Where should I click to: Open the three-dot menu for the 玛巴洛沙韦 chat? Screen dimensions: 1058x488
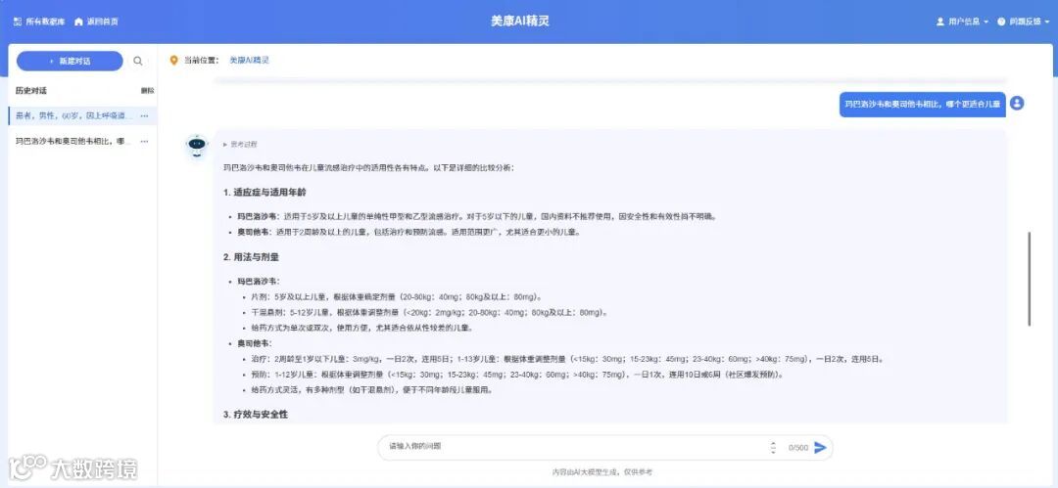coord(144,142)
